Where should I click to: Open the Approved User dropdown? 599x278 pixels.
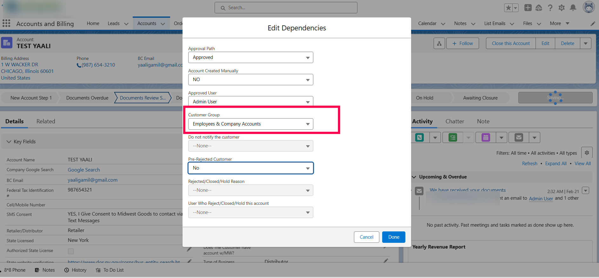pos(251,101)
